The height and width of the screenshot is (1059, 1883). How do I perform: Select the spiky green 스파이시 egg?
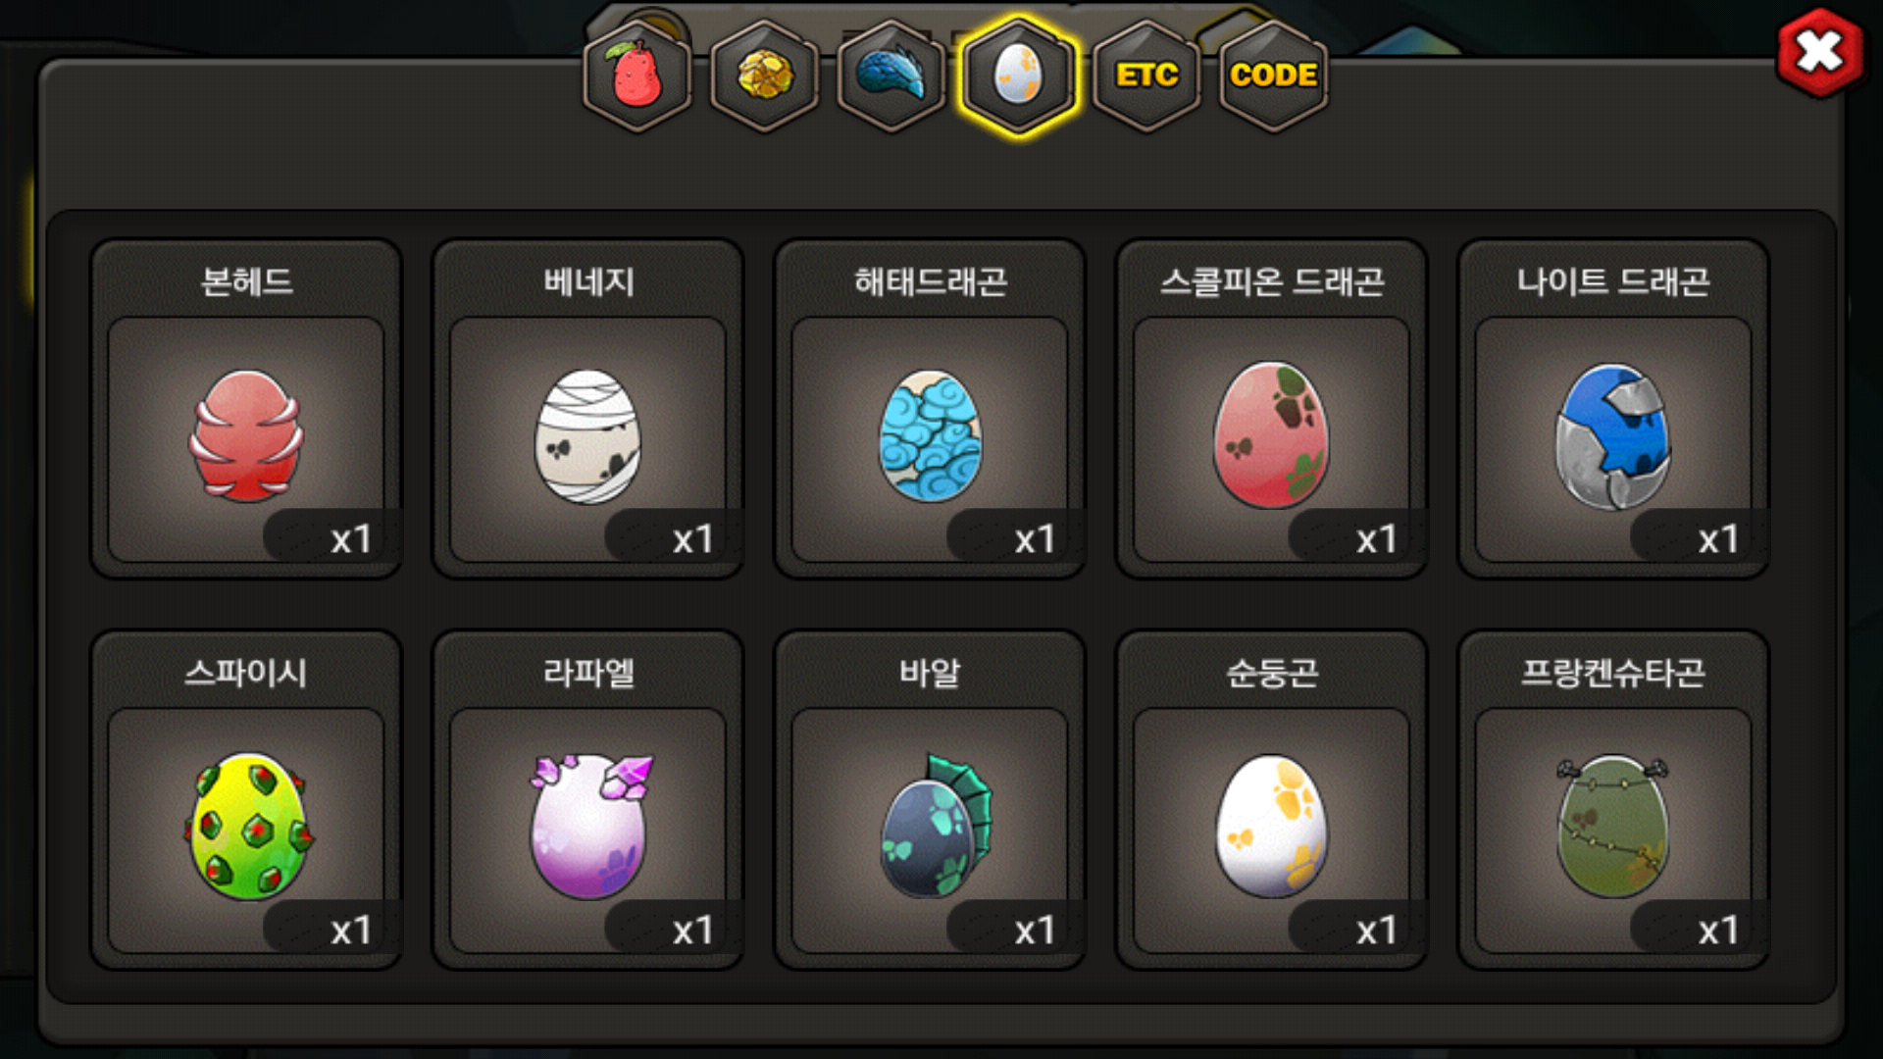tap(247, 826)
